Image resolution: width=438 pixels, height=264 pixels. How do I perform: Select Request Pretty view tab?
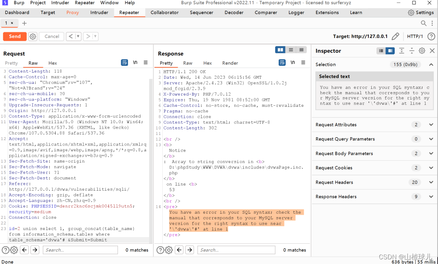11,63
